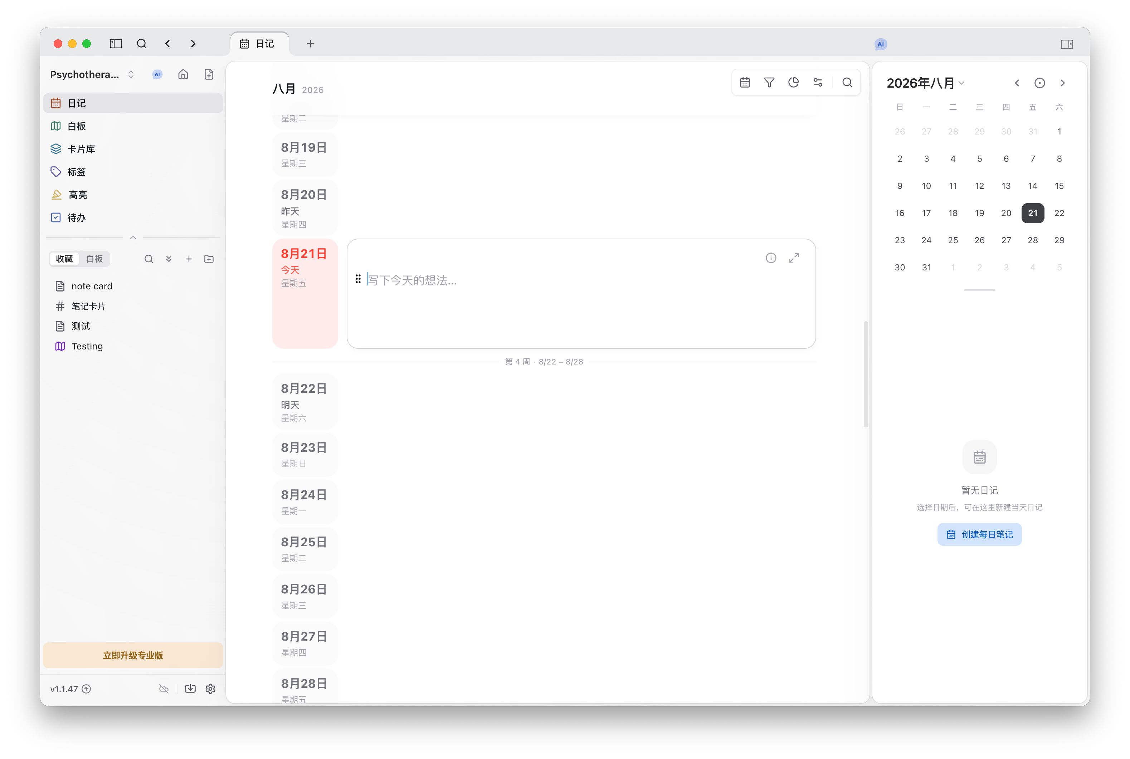The image size is (1130, 759).
Task: Click the AI badge in title bar
Action: tap(880, 44)
